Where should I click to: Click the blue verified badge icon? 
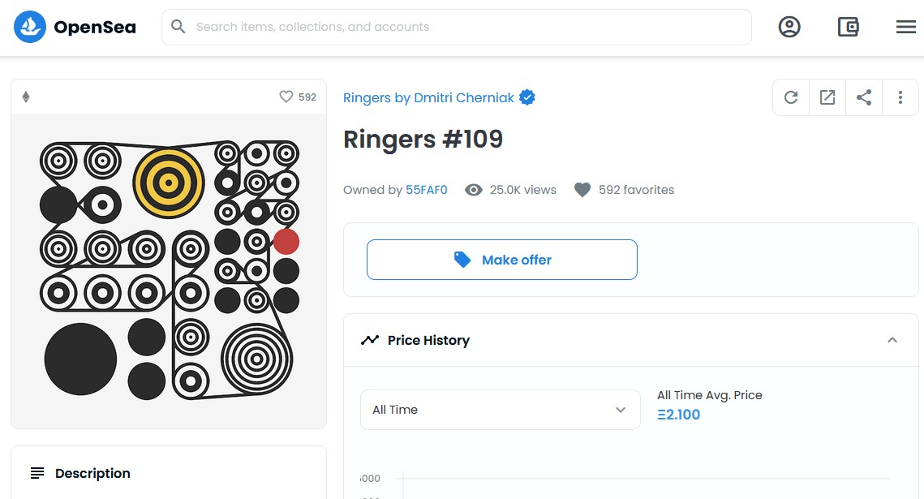(x=527, y=97)
